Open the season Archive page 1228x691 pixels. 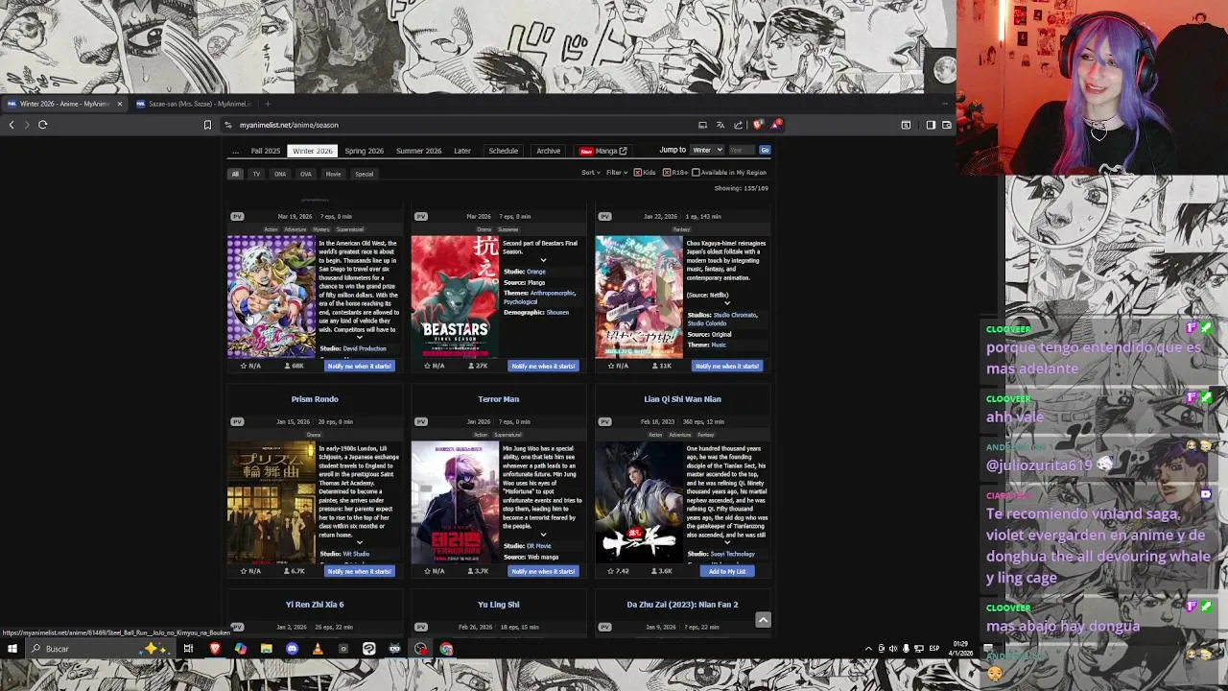(548, 151)
